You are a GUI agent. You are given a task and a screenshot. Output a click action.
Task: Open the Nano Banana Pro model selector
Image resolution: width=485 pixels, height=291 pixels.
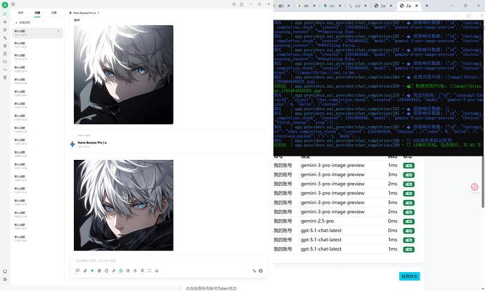pos(82,13)
